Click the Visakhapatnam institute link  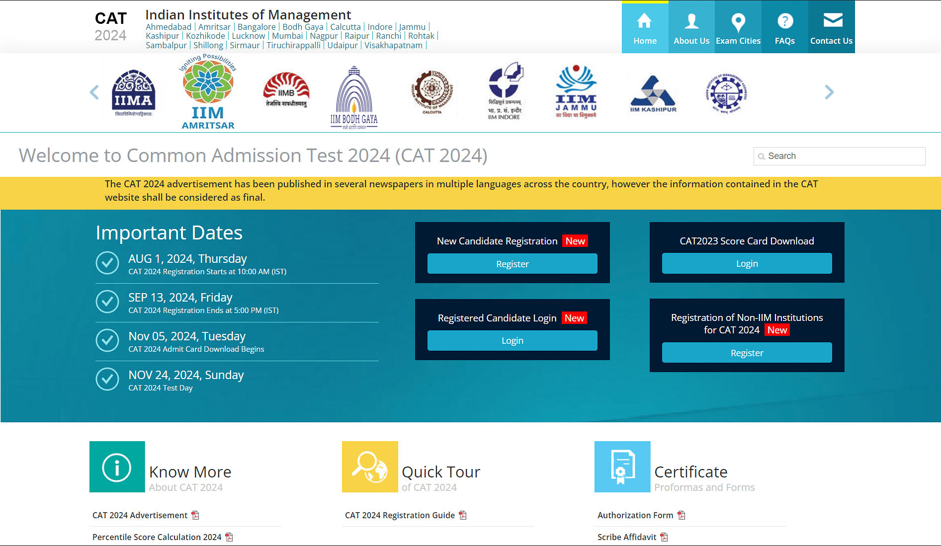[x=393, y=45]
